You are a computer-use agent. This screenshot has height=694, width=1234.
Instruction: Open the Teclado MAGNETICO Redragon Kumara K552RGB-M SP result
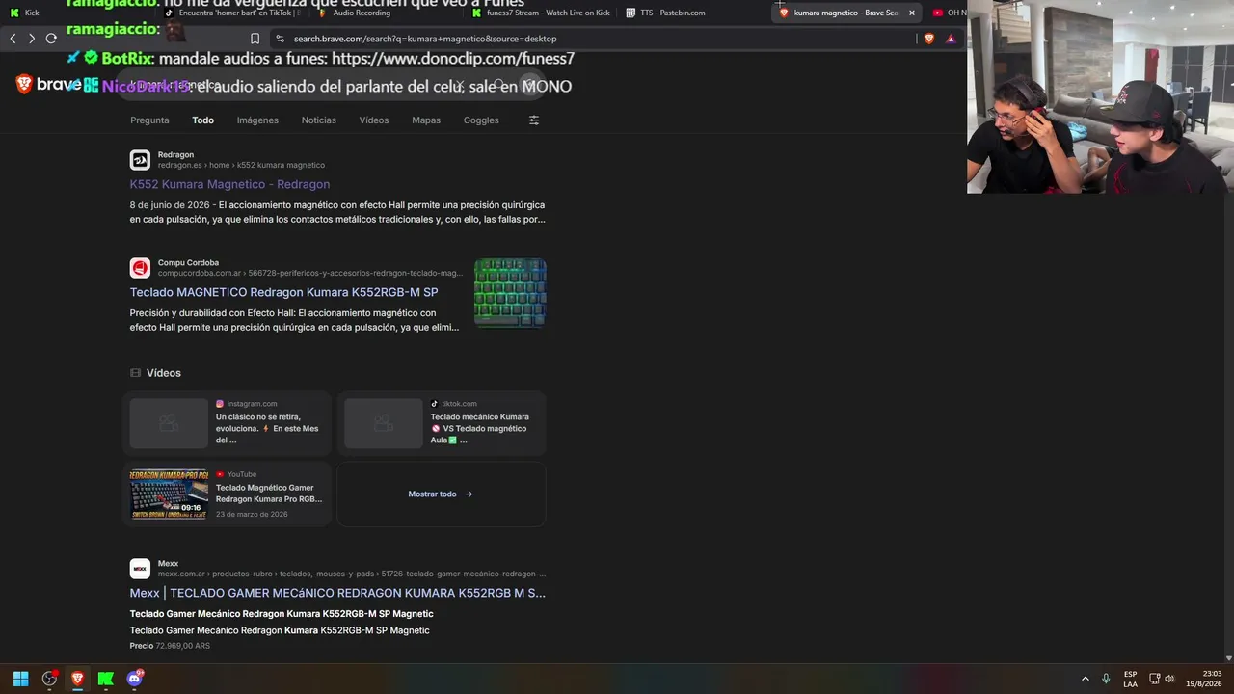[x=283, y=292]
